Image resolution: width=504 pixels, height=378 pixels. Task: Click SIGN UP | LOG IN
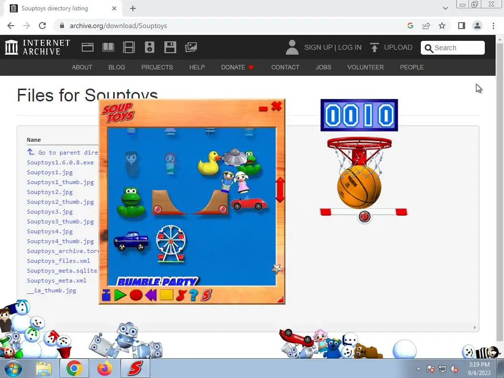pyautogui.click(x=333, y=48)
